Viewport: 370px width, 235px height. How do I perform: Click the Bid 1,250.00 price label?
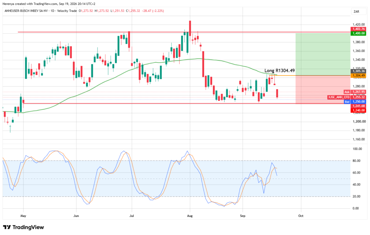(x=355, y=102)
